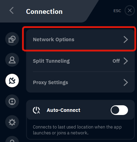Viewport: 137px width, 142px height.
Task: Open the General sidebar icon with overlapping shapes
Action: pyautogui.click(x=12, y=39)
